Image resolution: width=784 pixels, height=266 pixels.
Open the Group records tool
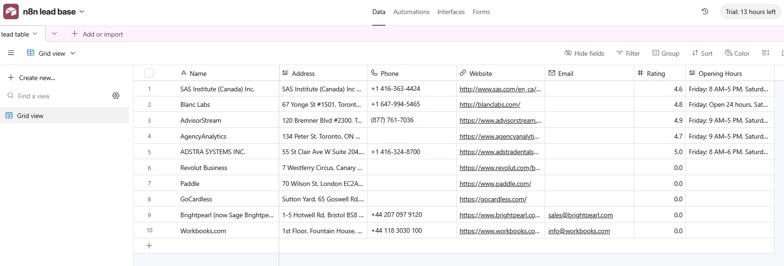point(666,53)
